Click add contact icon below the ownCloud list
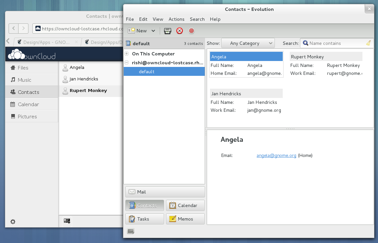This screenshot has height=243, width=378. click(x=67, y=221)
